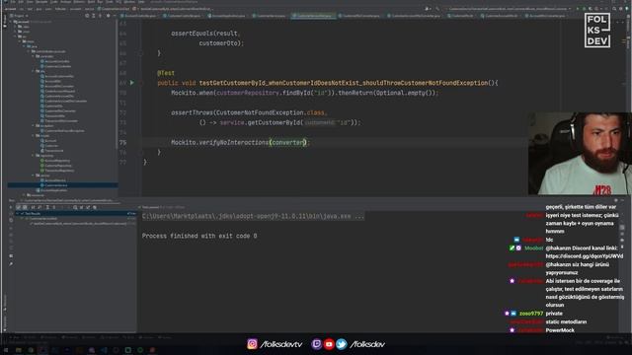Collapse the repository package in project tree
This screenshot has height=355, width=632.
33,156
